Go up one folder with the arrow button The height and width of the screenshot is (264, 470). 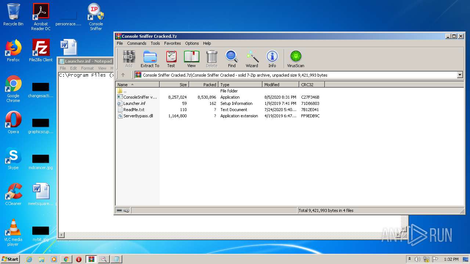pos(123,75)
